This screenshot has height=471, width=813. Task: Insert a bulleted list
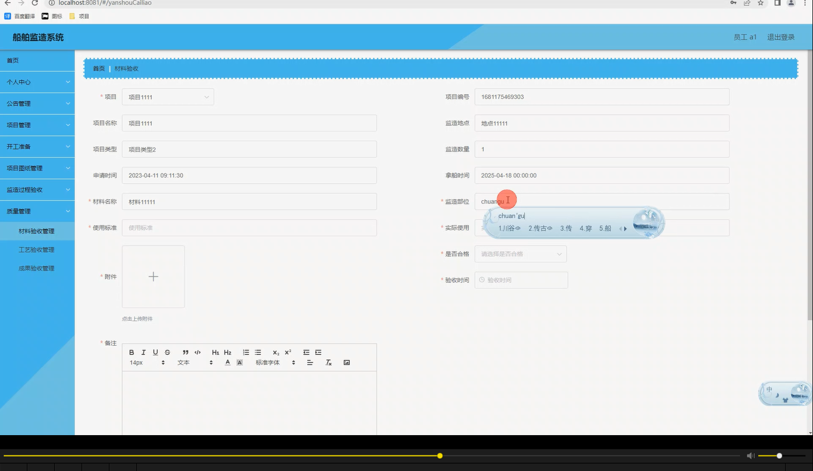pyautogui.click(x=258, y=352)
